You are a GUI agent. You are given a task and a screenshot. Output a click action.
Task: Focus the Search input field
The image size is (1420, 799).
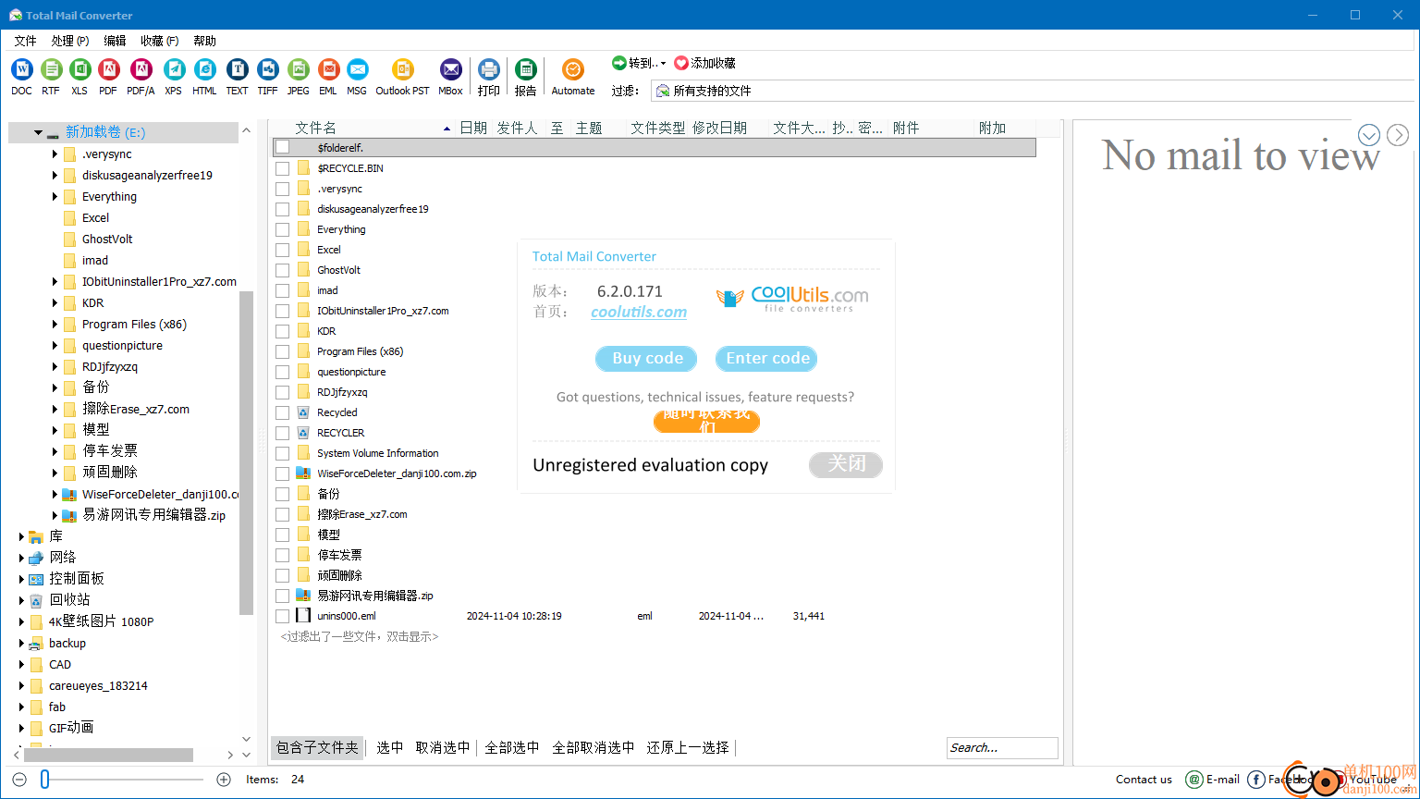point(1002,747)
